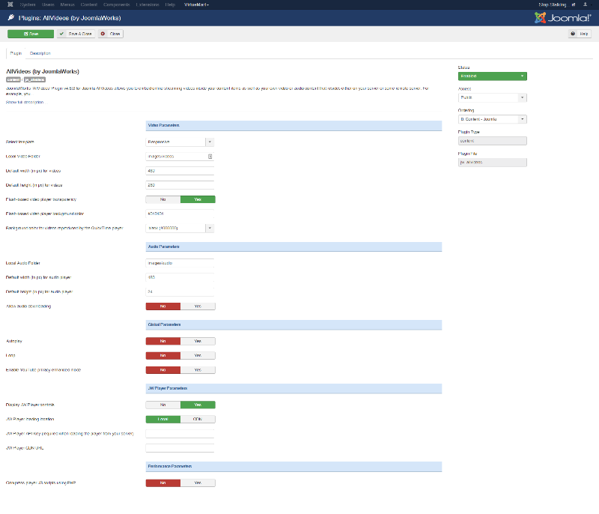Click the green Save button

[x=31, y=34]
